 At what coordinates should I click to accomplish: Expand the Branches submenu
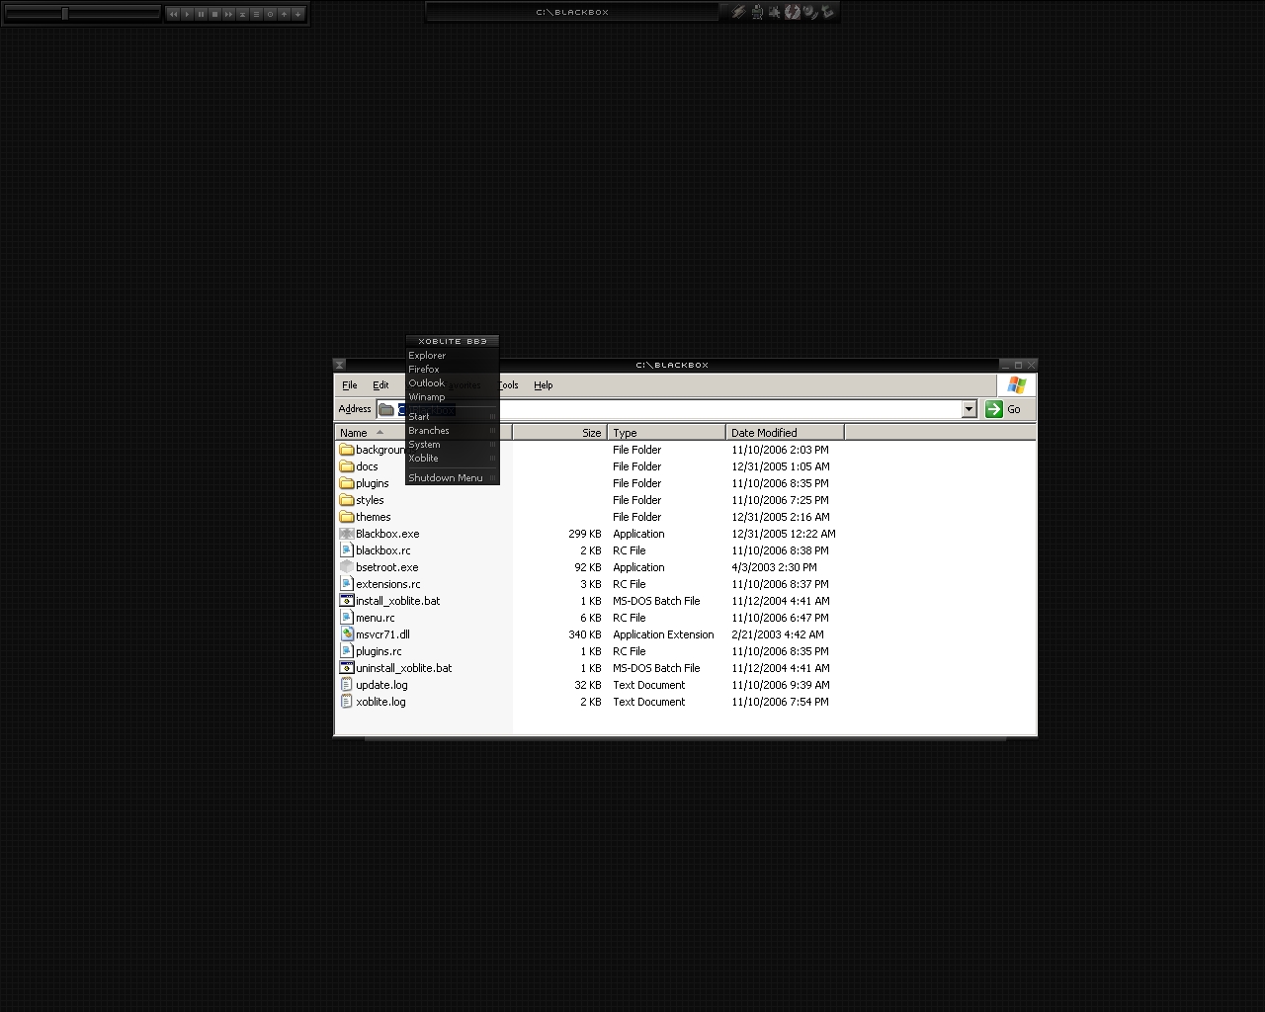pos(452,430)
